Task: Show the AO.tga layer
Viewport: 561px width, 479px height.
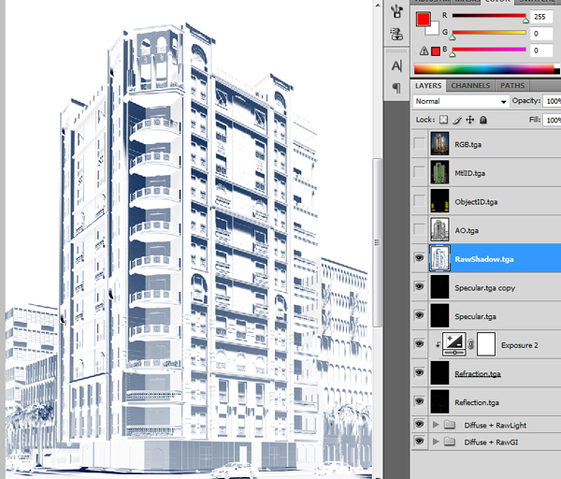Action: pos(419,229)
